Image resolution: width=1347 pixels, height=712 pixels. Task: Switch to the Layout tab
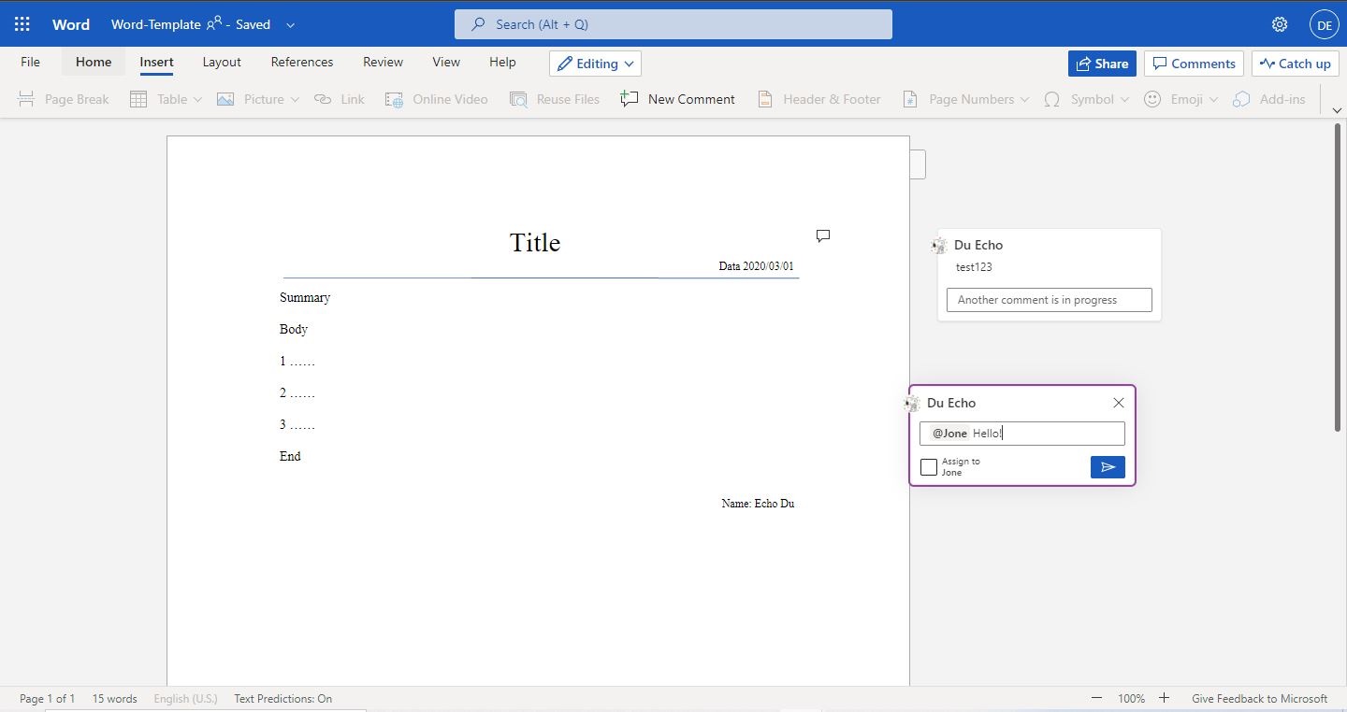coord(222,63)
